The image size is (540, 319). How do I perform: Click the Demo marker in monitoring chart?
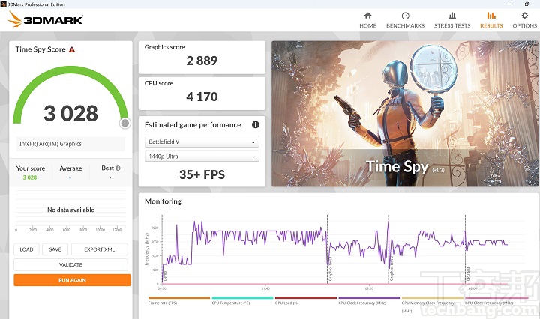[165, 276]
